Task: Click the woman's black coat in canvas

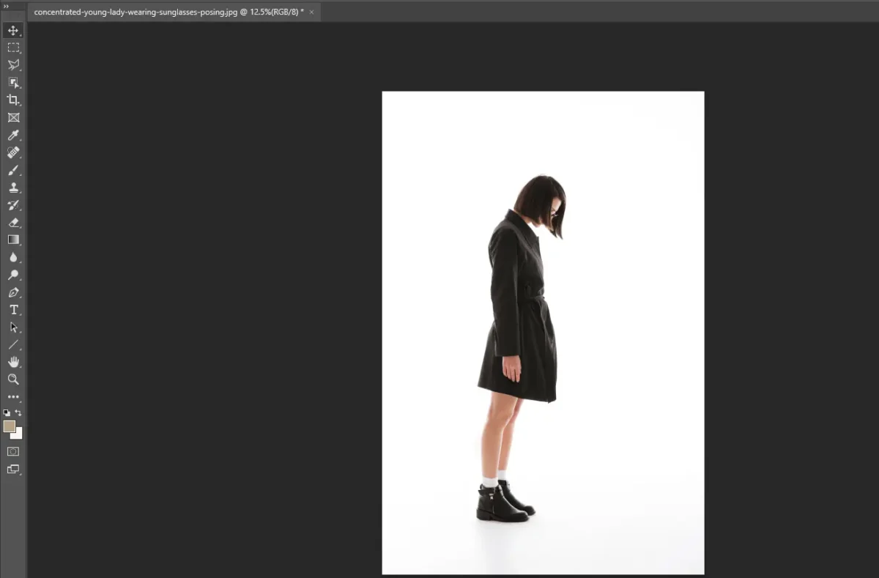Action: (519, 308)
